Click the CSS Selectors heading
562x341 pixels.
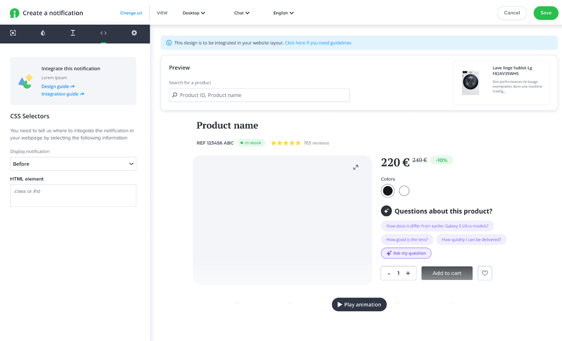pyautogui.click(x=30, y=116)
